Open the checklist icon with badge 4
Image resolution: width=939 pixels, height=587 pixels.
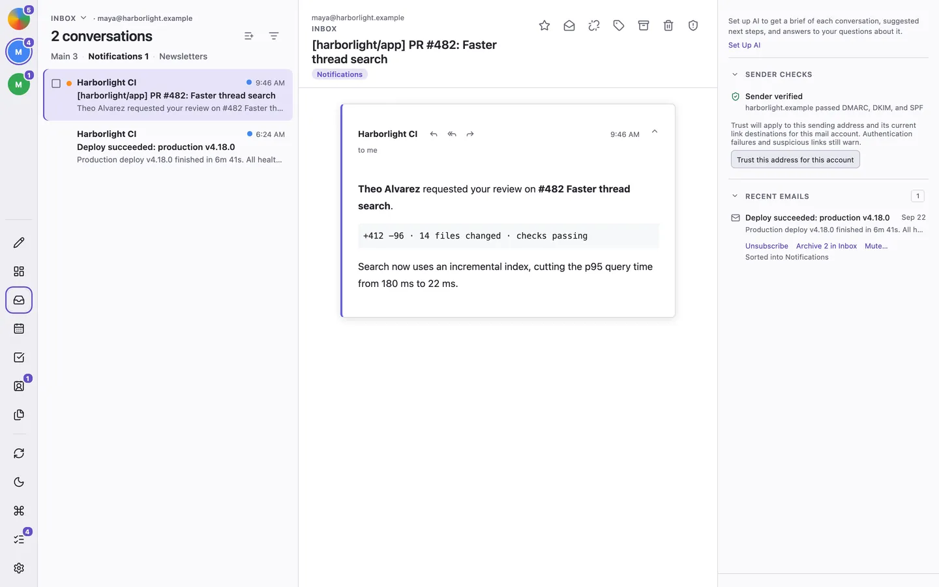pyautogui.click(x=19, y=539)
